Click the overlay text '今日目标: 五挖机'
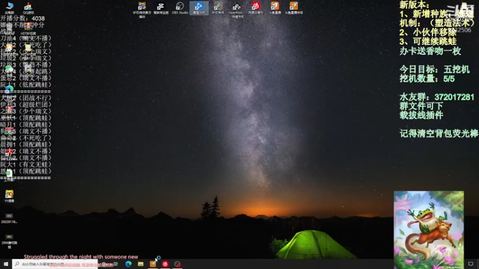 click(435, 69)
